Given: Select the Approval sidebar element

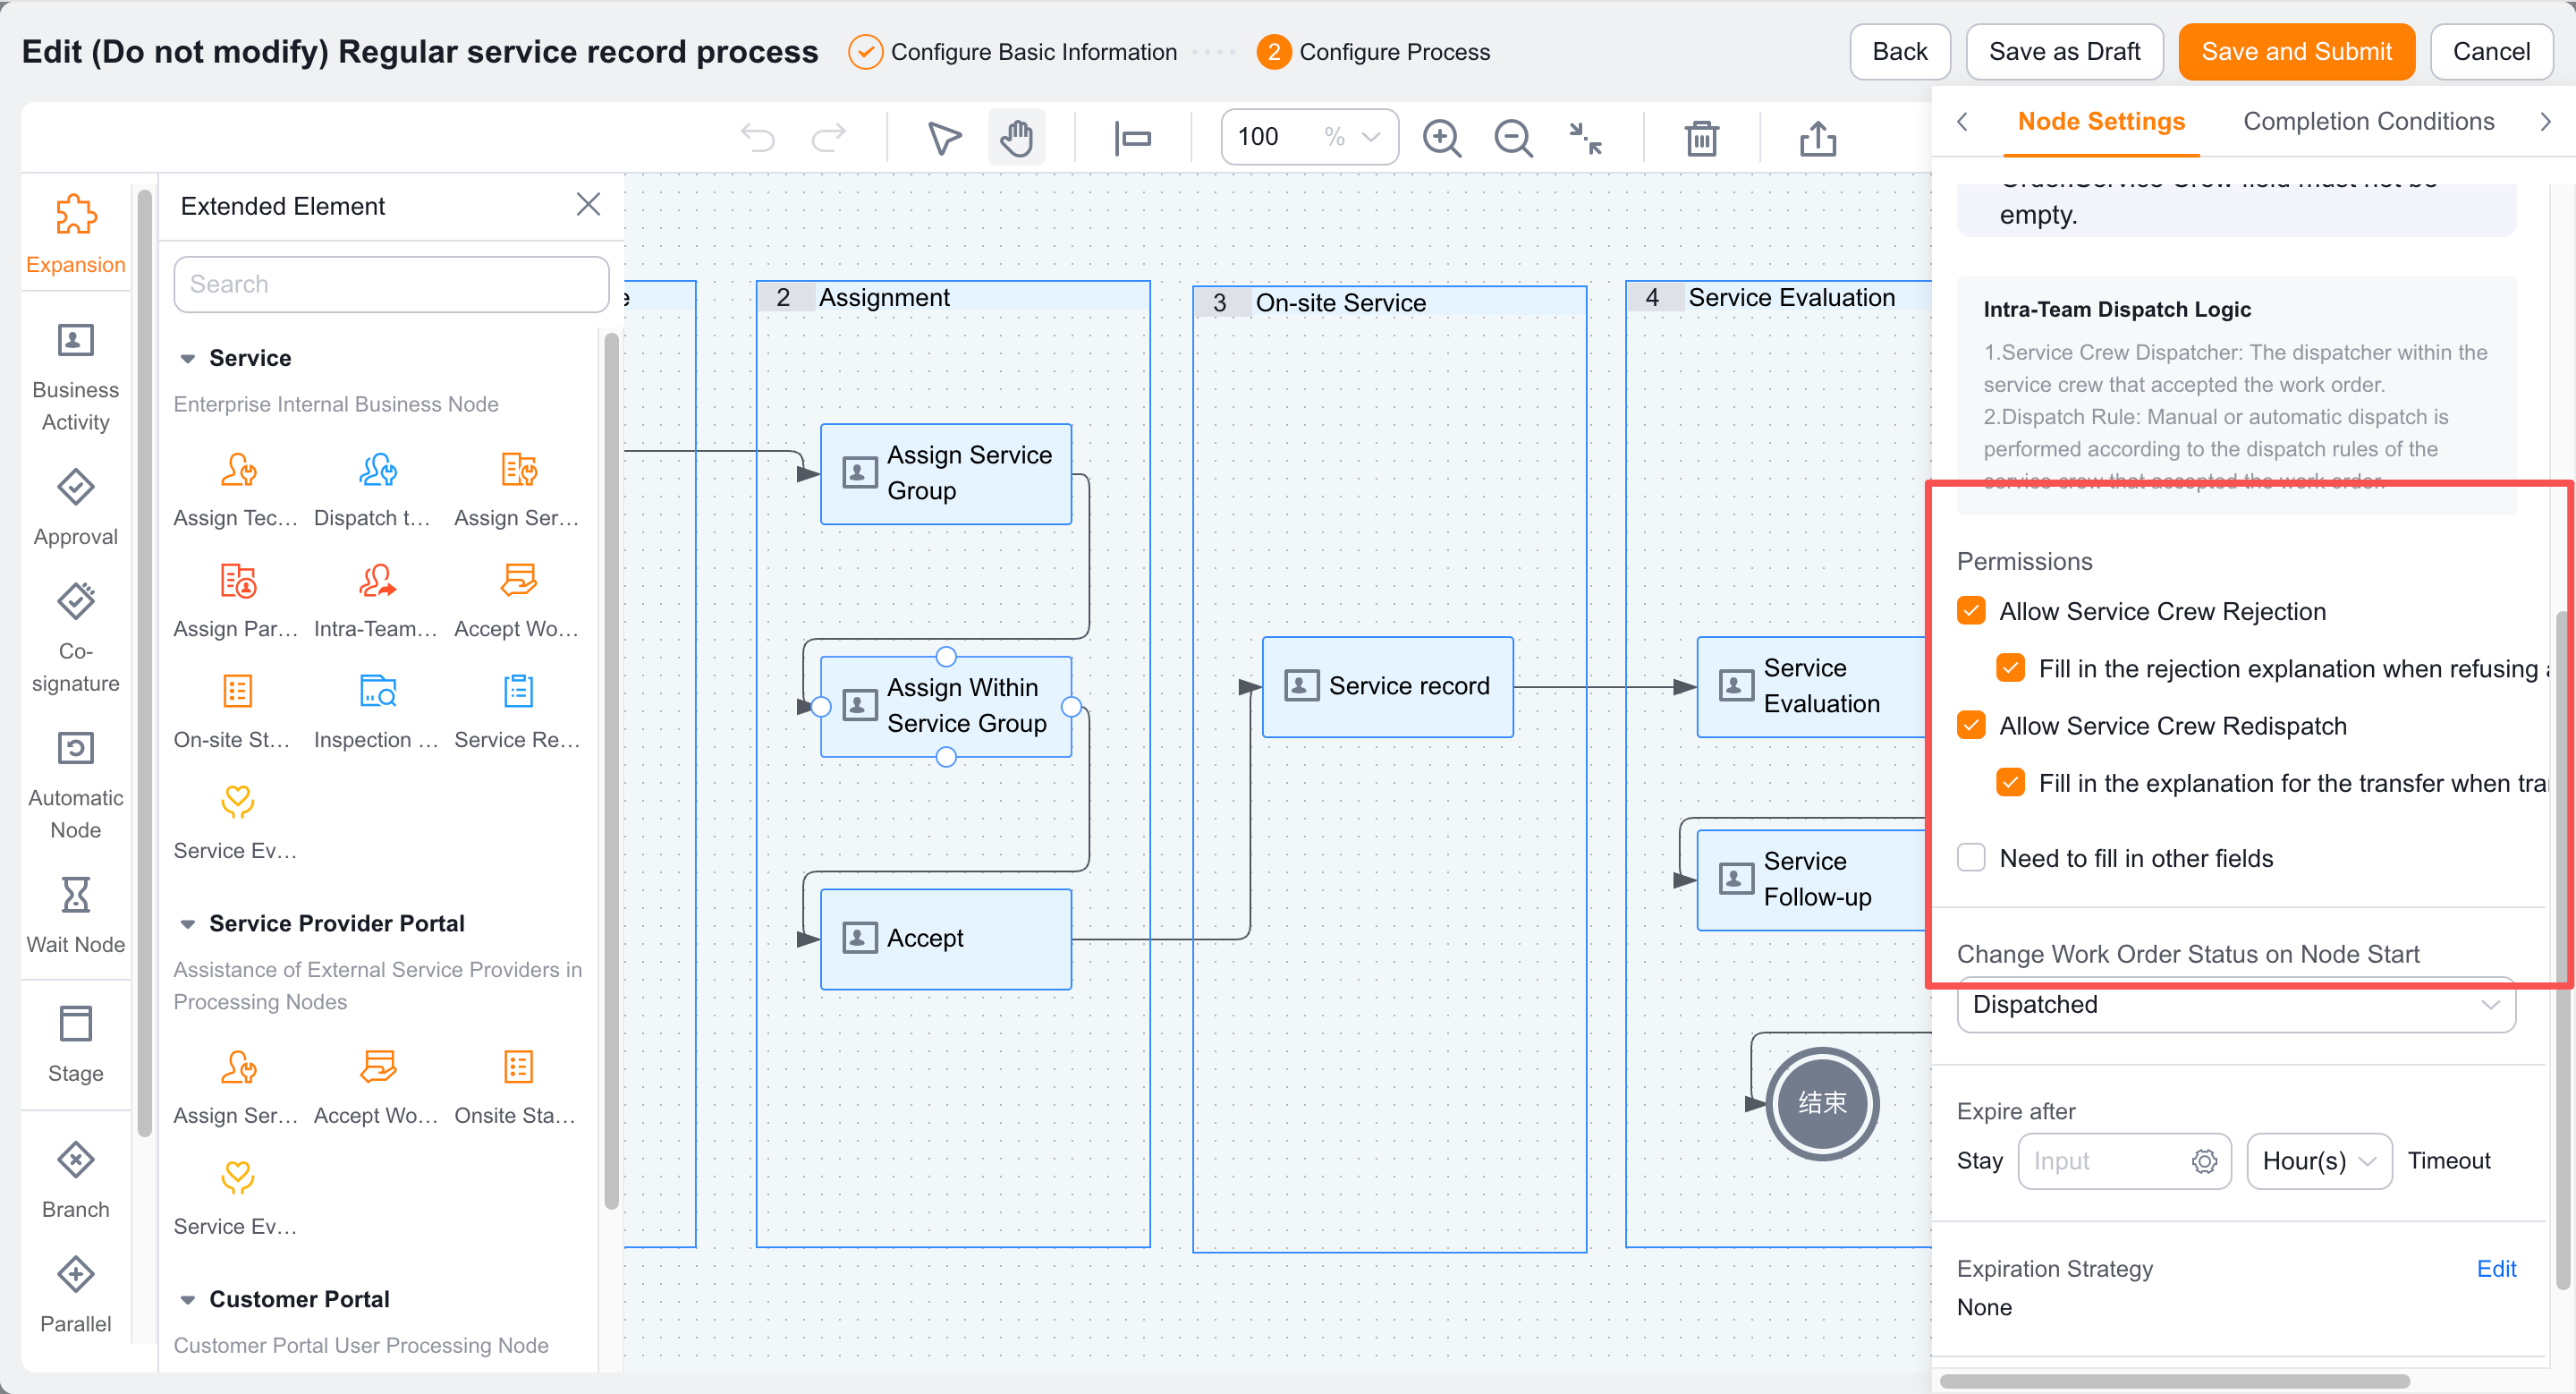Looking at the screenshot, I should point(76,507).
